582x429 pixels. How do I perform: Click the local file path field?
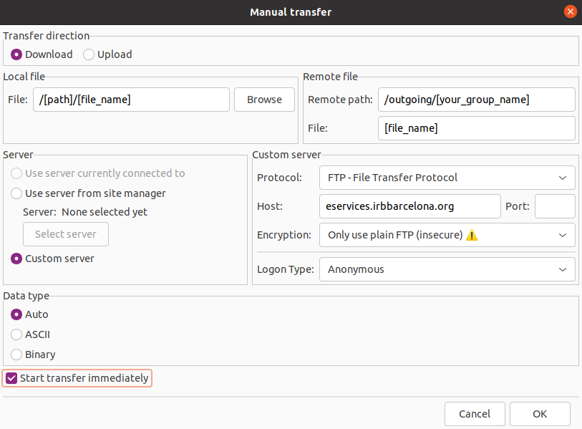click(131, 99)
